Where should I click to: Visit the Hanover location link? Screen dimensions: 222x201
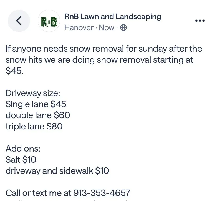point(78,28)
